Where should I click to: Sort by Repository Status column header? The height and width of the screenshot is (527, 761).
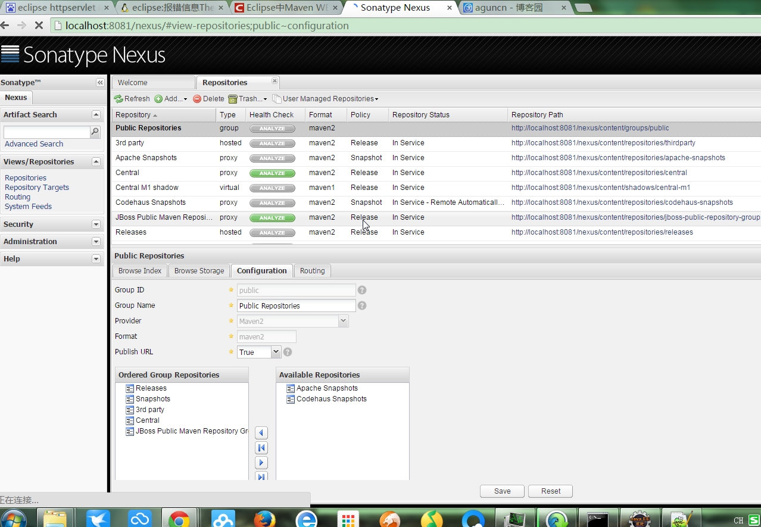coord(448,115)
